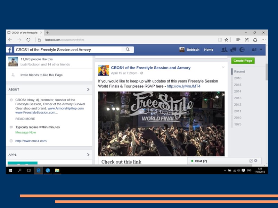Viewport: 278px width, 208px height.
Task: Jump to 1975 in timeline
Action: [x=238, y=124]
